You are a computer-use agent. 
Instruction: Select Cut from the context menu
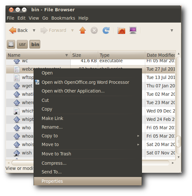click(x=88, y=100)
